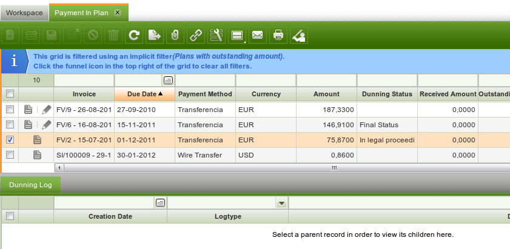The width and height of the screenshot is (510, 249).
Task: Click pencil edit icon for FV/9 row
Action: click(x=47, y=110)
